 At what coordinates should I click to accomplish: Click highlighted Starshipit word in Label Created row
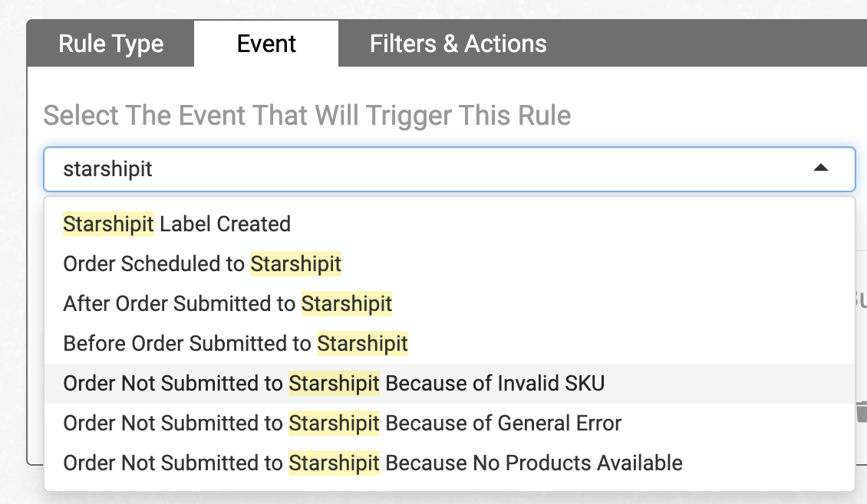(x=108, y=224)
